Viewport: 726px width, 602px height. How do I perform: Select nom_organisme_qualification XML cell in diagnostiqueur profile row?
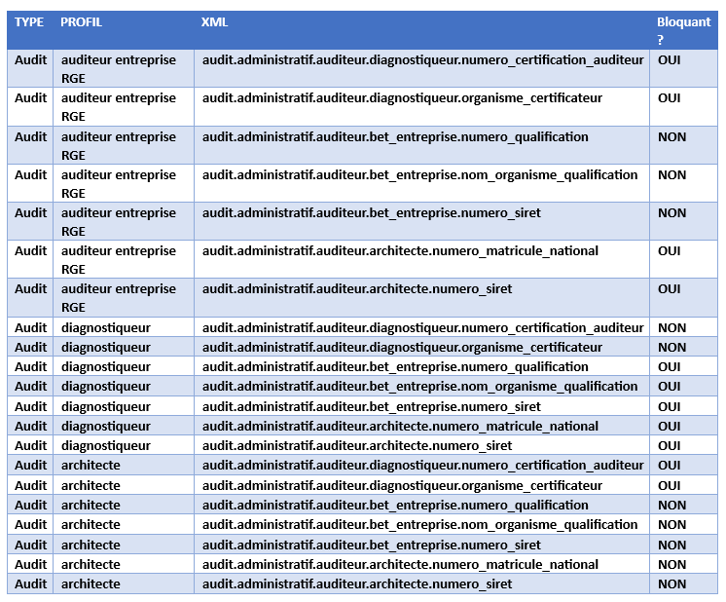click(x=419, y=387)
